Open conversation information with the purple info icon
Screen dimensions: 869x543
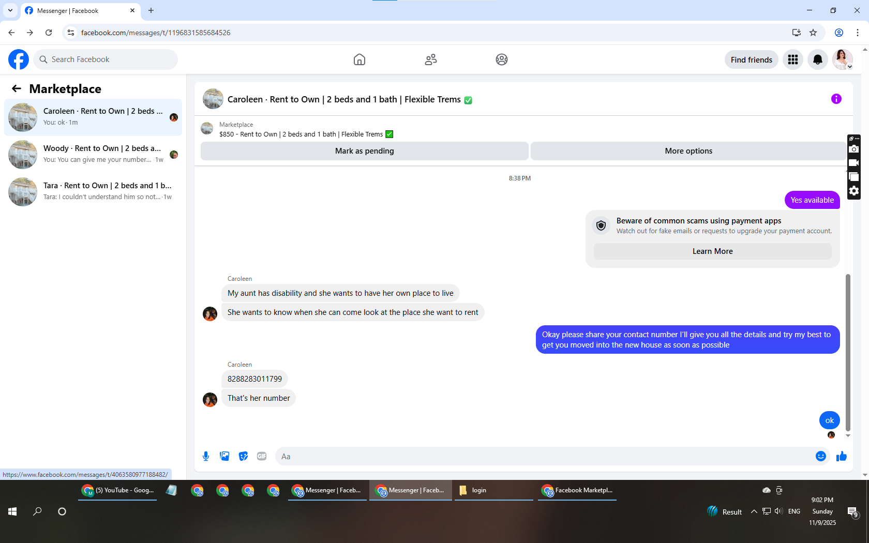[x=836, y=99]
